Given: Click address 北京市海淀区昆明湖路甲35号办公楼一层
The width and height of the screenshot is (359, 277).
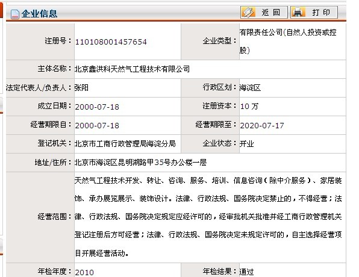Looking at the screenshot, I should point(140,163).
